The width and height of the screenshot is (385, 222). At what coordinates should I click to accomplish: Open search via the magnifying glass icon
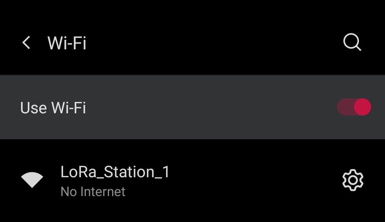coord(352,42)
